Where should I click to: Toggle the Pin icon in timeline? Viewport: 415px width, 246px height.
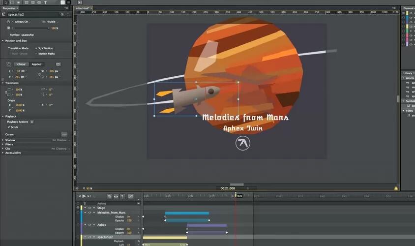pyautogui.click(x=122, y=196)
